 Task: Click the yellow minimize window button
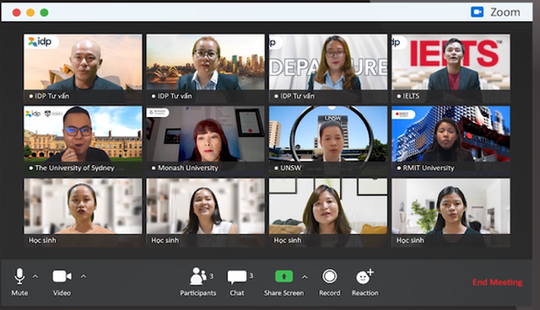point(30,13)
